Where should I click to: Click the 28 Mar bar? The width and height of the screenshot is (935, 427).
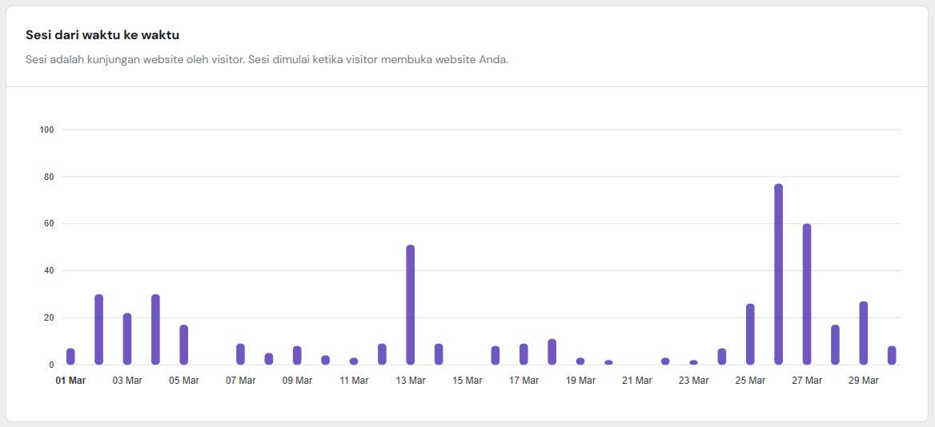point(835,345)
